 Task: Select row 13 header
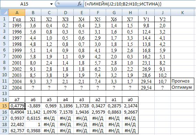coord(4,93)
